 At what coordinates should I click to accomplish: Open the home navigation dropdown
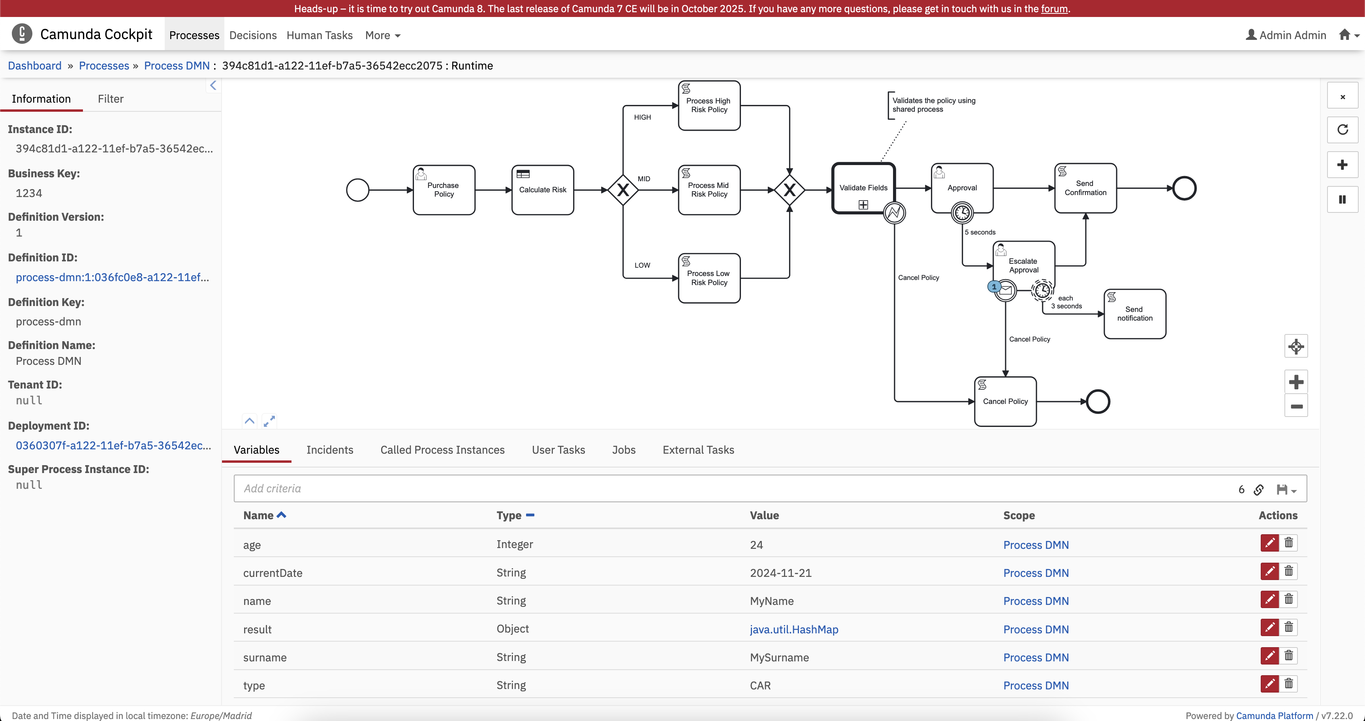click(x=1348, y=35)
